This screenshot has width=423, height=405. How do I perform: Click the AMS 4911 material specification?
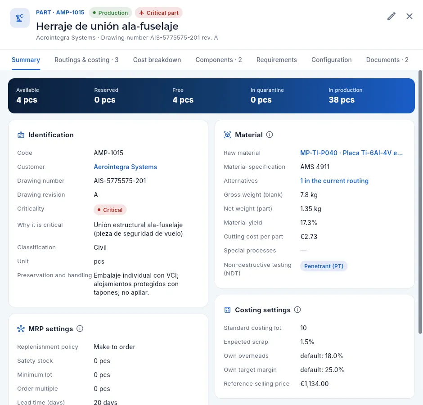pyautogui.click(x=315, y=167)
